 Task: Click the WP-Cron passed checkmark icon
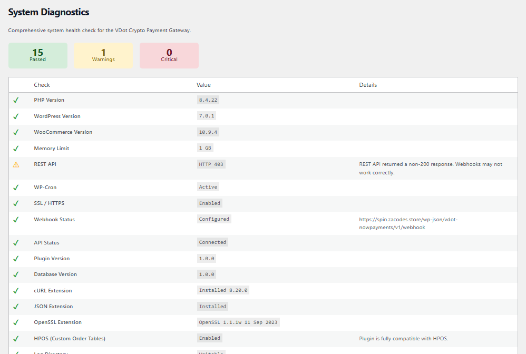click(16, 188)
